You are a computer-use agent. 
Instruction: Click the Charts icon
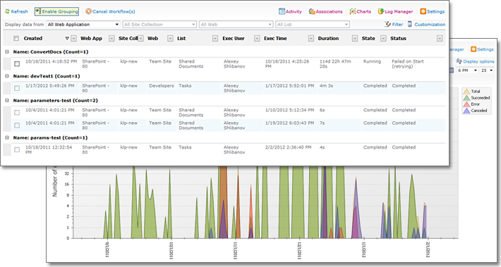tap(352, 11)
